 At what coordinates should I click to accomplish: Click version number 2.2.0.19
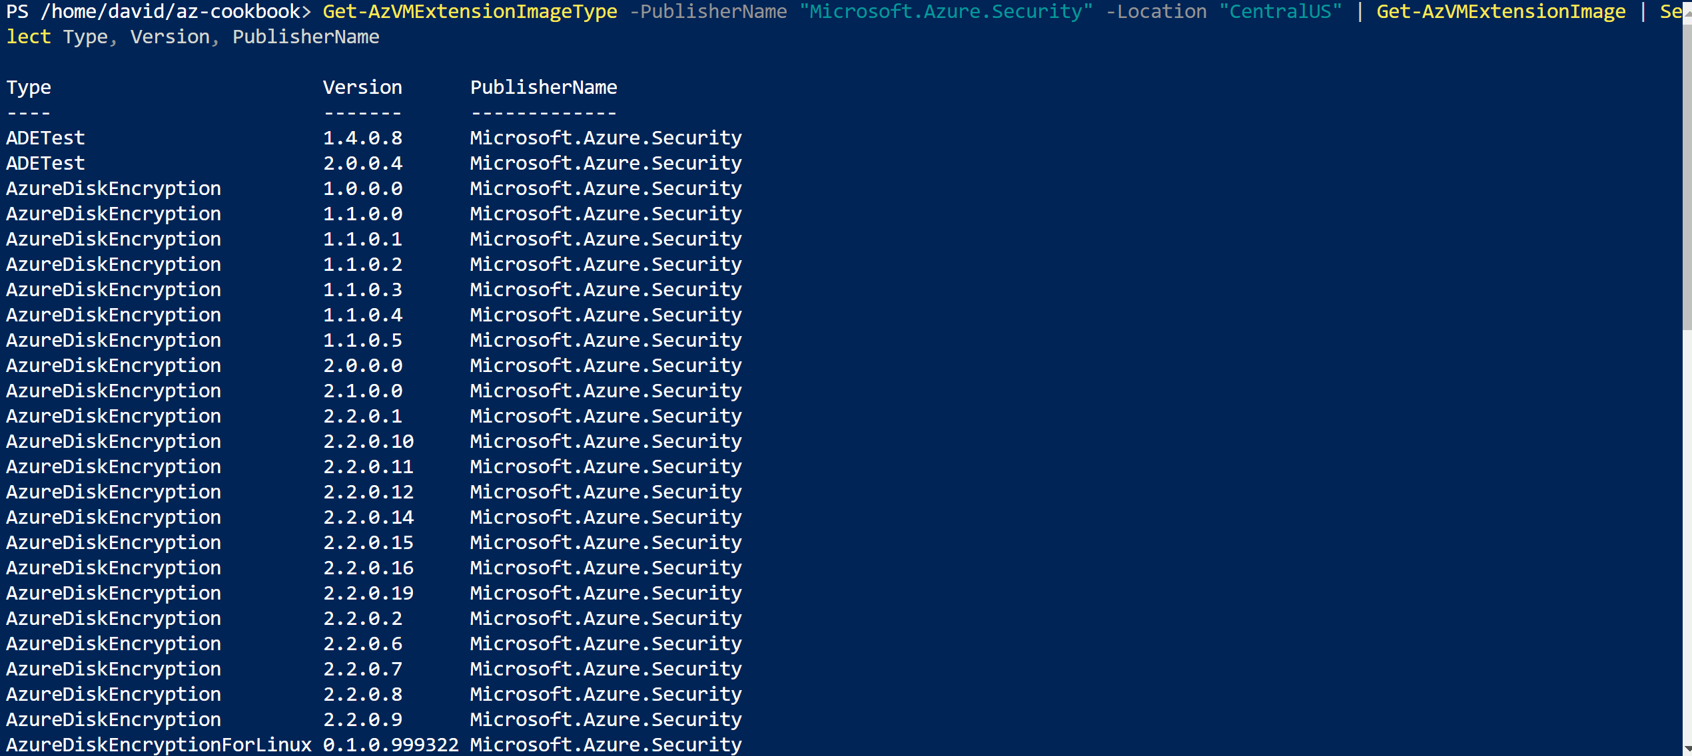[368, 592]
